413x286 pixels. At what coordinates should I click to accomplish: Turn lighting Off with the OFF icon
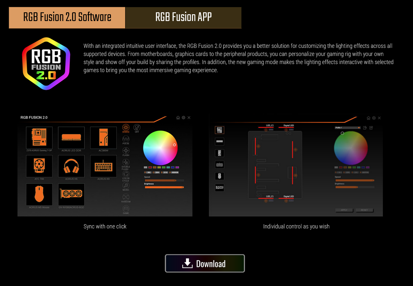click(x=137, y=128)
